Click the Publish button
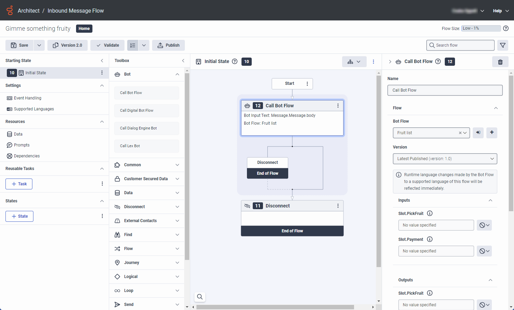 coord(168,45)
